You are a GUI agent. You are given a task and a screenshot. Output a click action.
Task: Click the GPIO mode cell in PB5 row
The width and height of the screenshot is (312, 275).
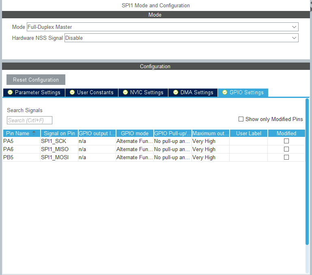tap(135, 158)
